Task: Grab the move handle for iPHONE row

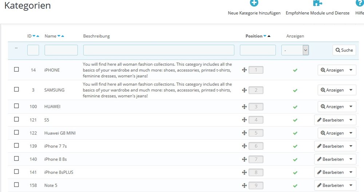Action: click(244, 70)
